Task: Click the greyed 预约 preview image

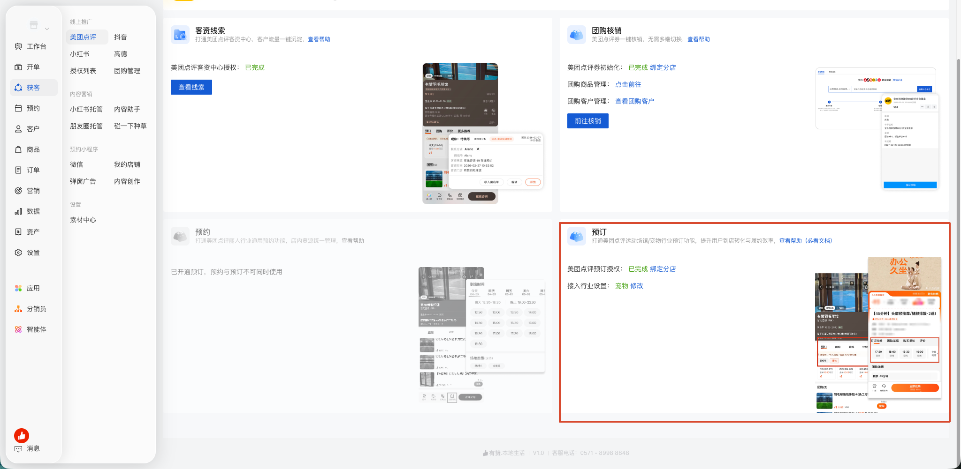Action: pyautogui.click(x=482, y=335)
